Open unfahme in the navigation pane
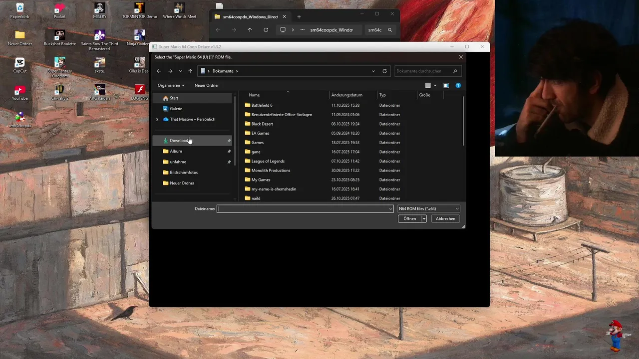The height and width of the screenshot is (359, 639). point(192,162)
